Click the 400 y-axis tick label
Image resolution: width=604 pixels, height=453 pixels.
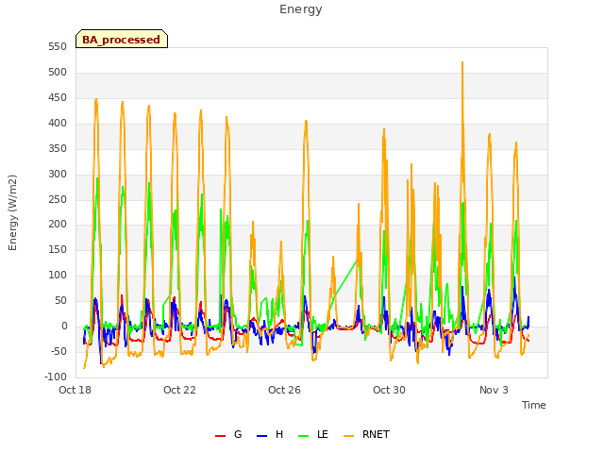pos(58,124)
